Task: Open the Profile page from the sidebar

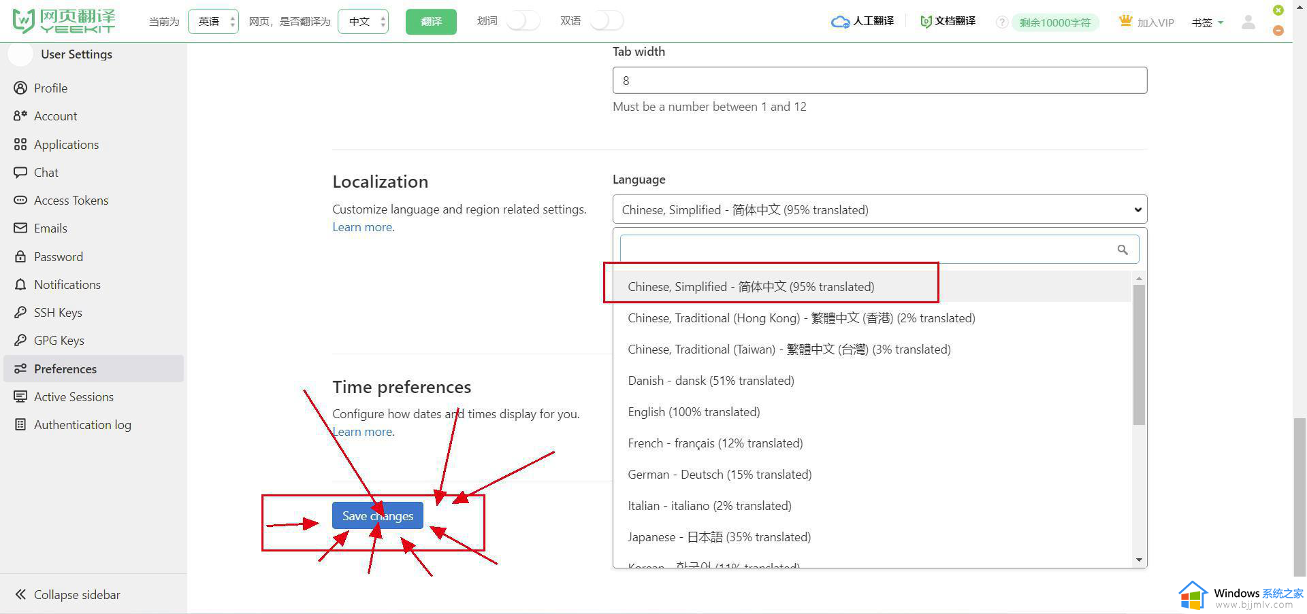Action: click(x=93, y=88)
